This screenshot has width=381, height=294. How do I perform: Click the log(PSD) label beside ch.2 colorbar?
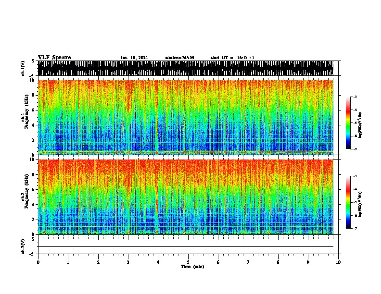click(360, 204)
